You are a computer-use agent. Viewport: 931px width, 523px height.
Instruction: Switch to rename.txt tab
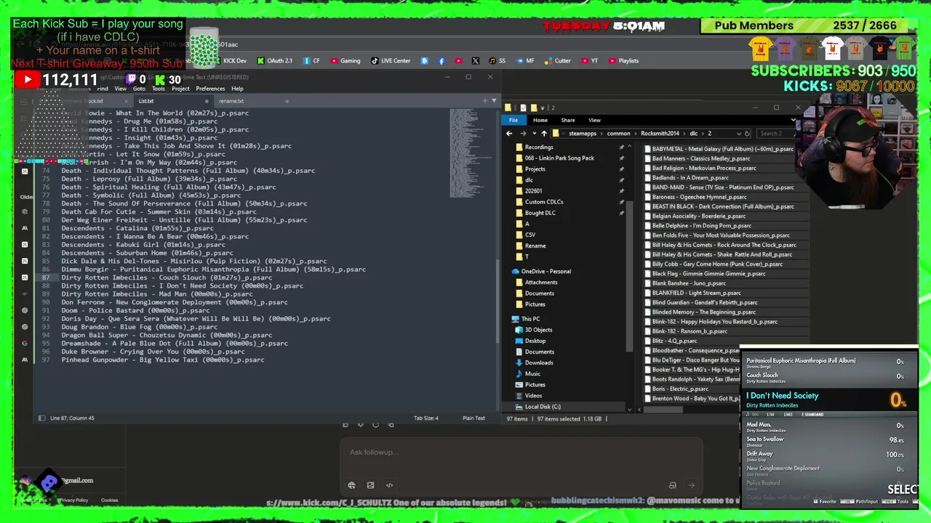click(x=231, y=101)
